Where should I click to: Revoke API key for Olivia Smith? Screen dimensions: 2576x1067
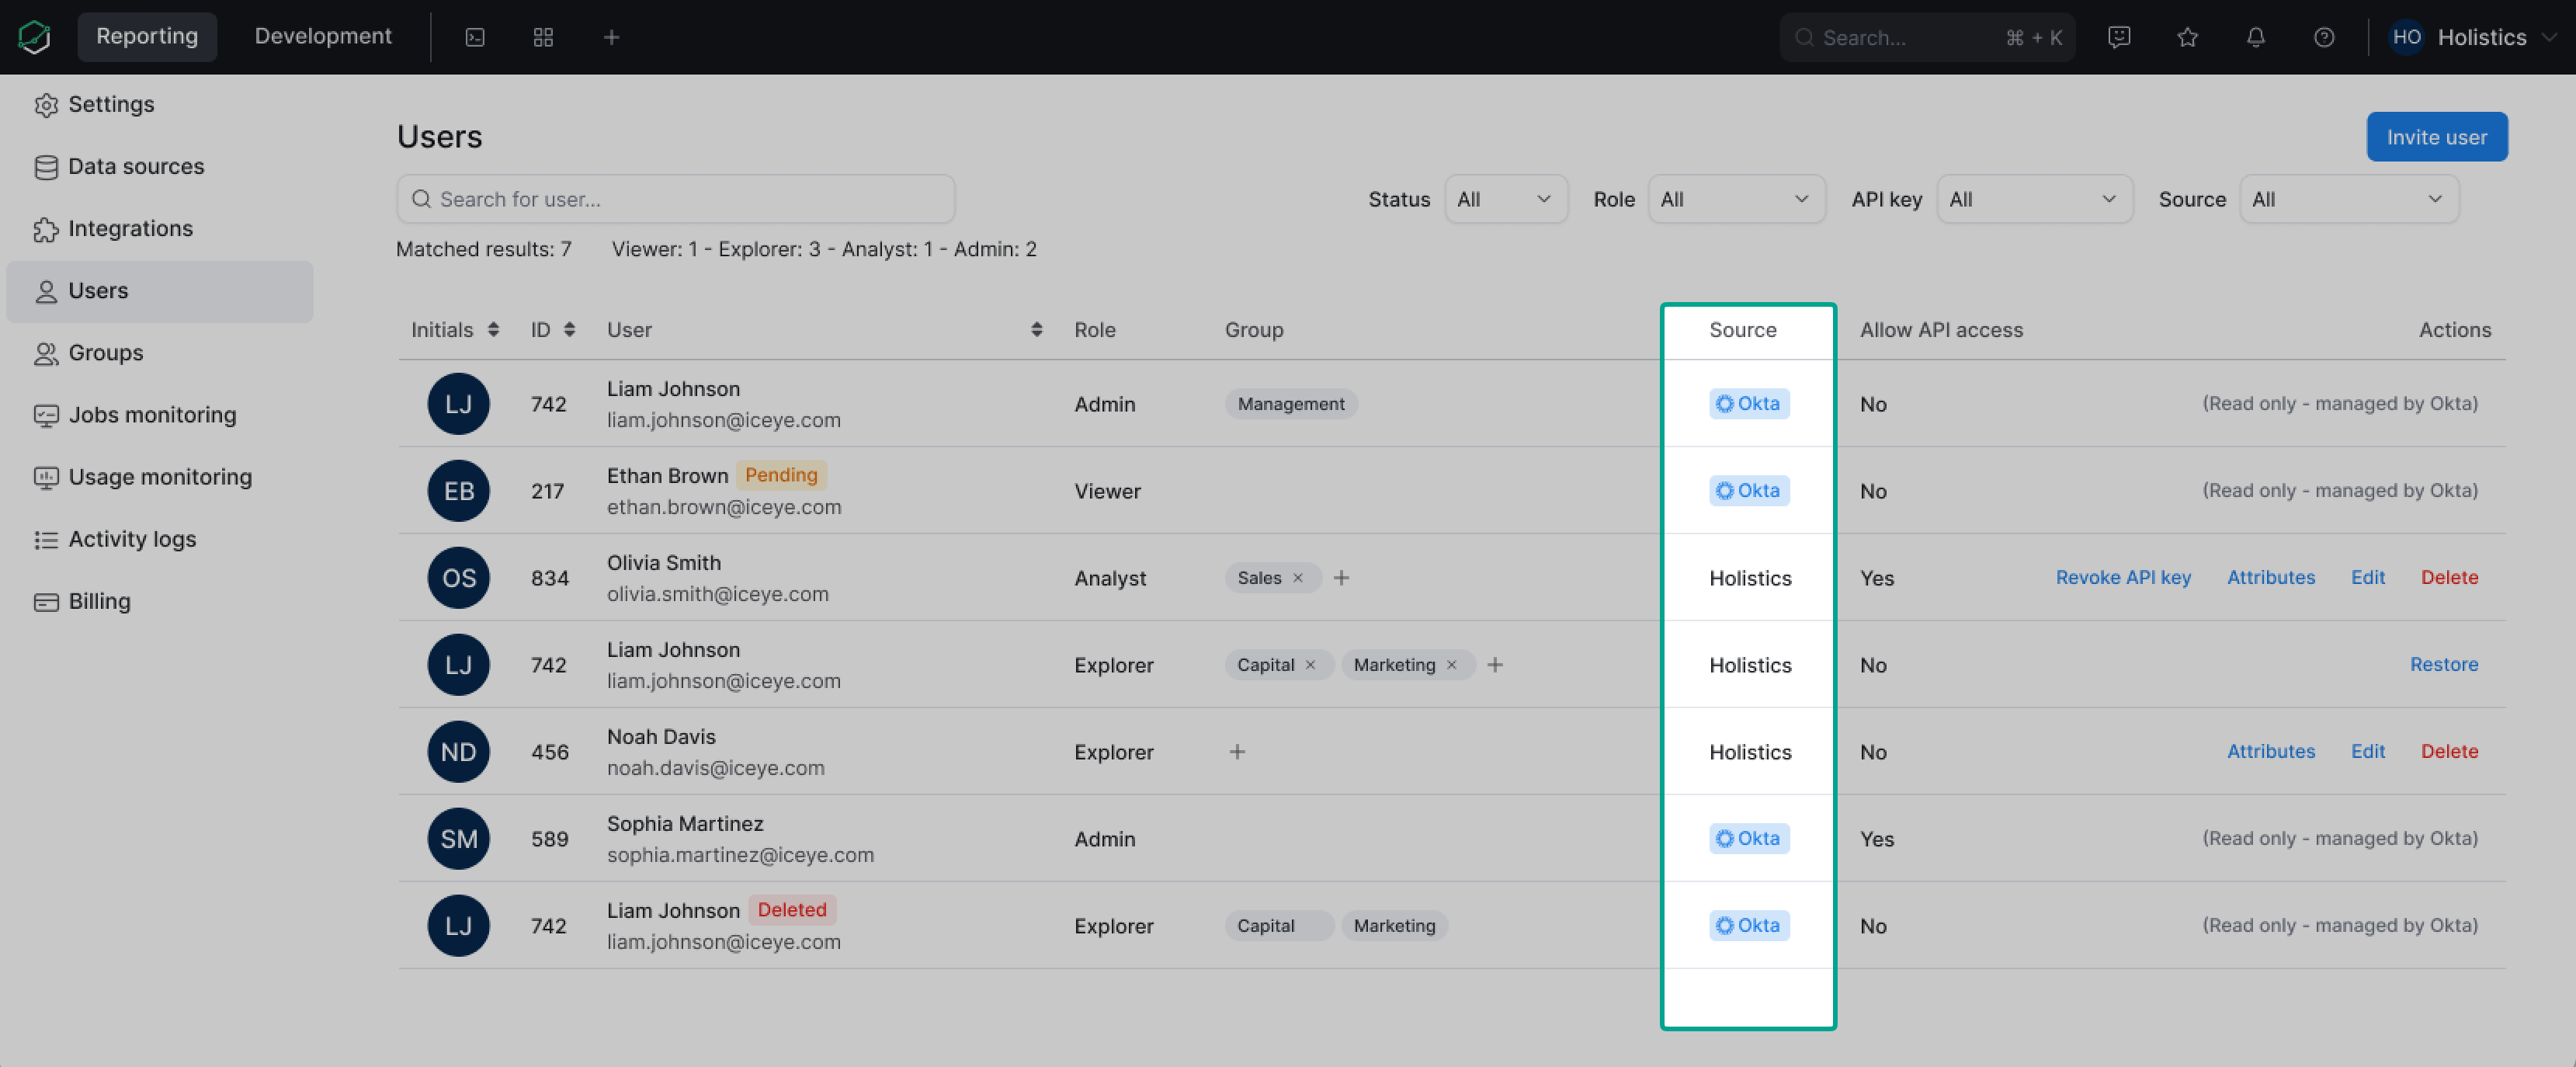point(2123,577)
